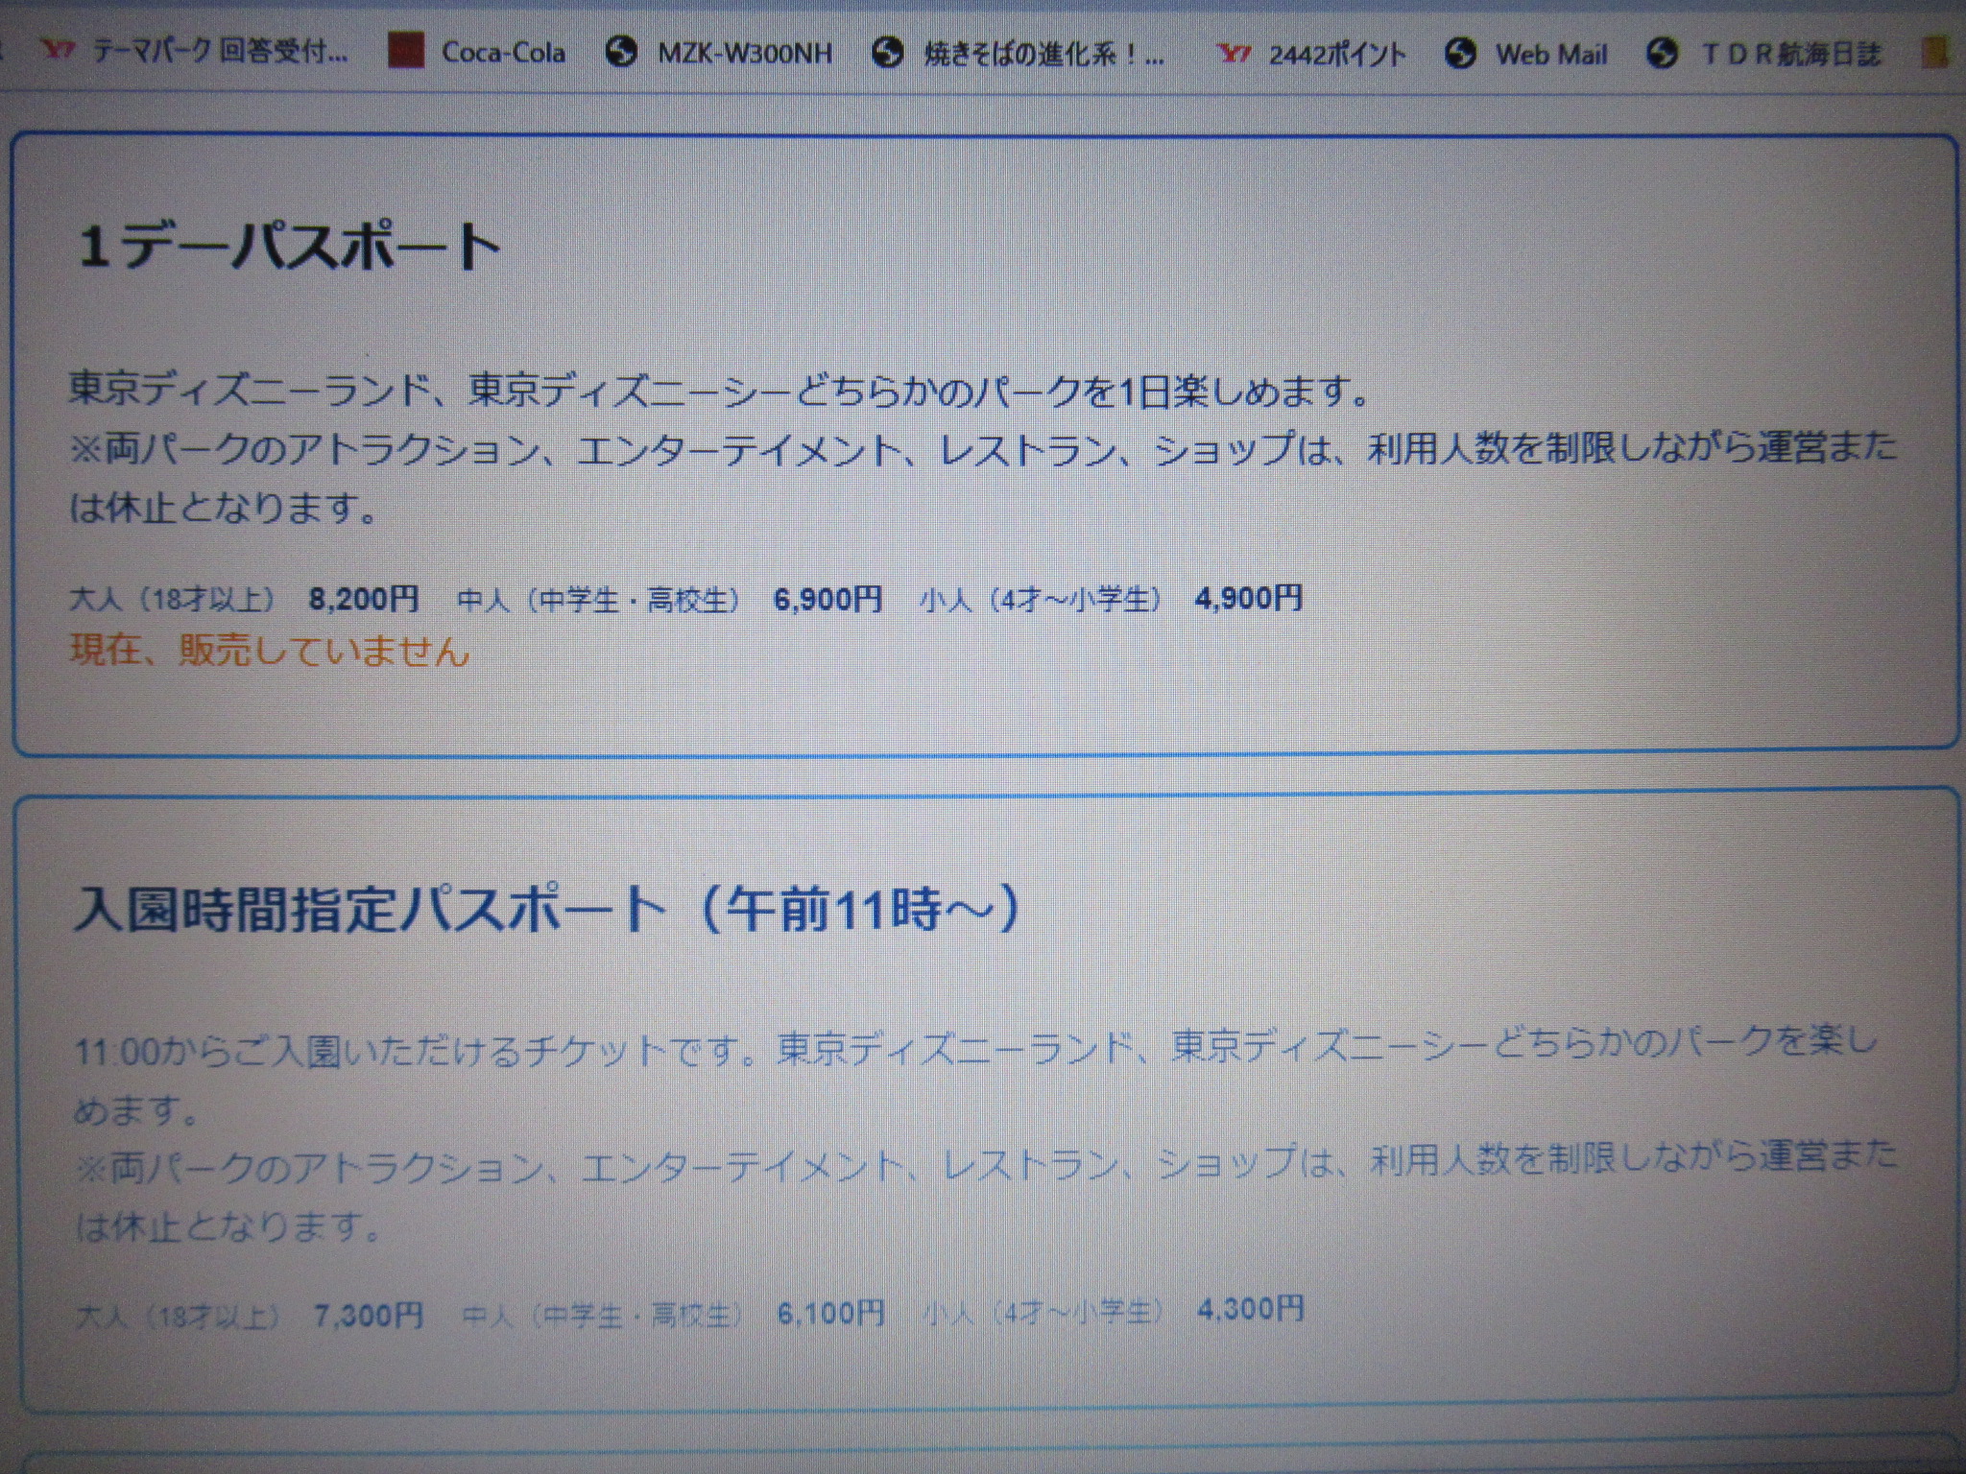Select the 入園時間指定パスポート（午前11時～） heading
Image resolution: width=1966 pixels, height=1474 pixels.
point(547,910)
